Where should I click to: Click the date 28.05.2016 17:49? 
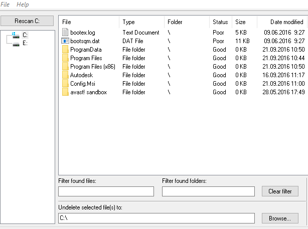pyautogui.click(x=283, y=92)
